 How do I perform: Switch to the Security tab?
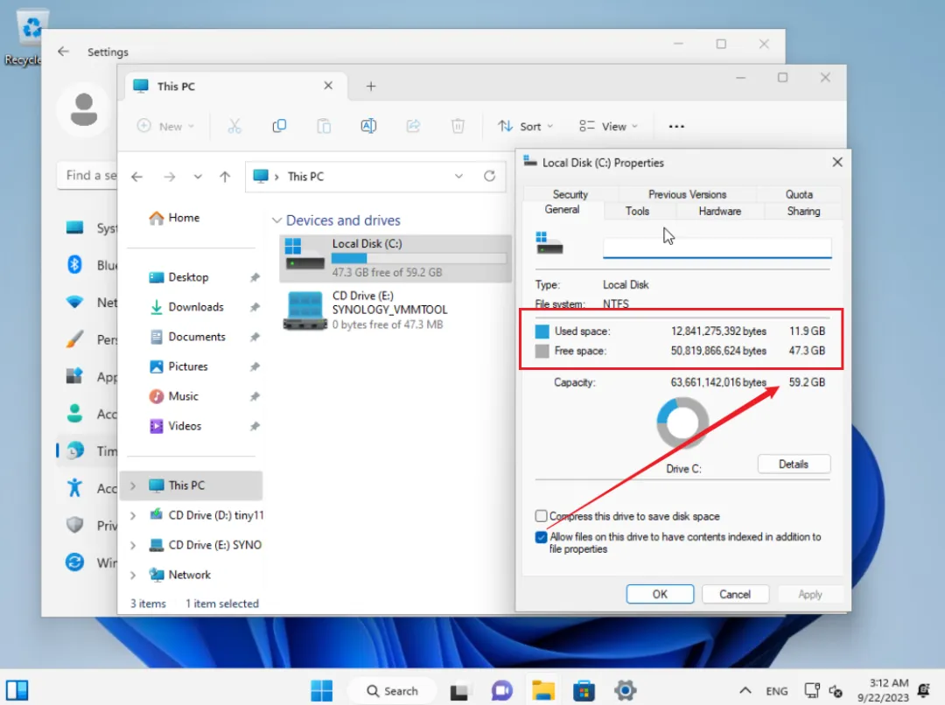pyautogui.click(x=570, y=194)
